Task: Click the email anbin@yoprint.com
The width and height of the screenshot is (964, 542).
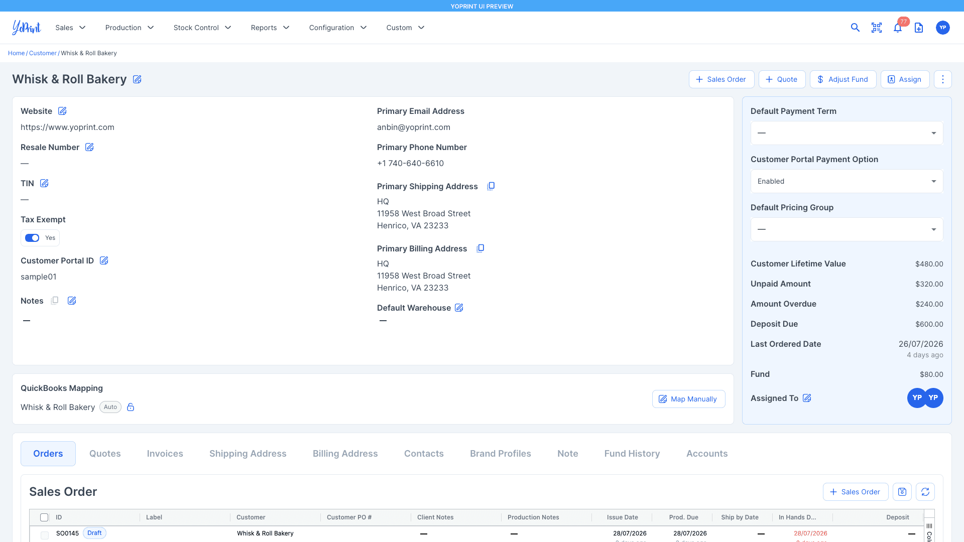Action: [x=414, y=127]
